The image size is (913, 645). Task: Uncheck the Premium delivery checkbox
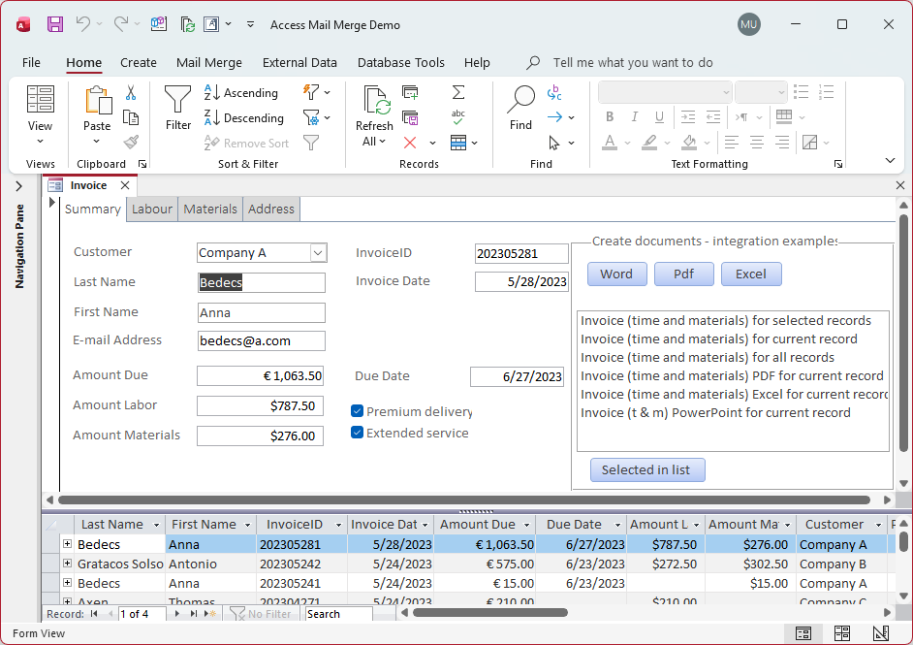[x=357, y=411]
